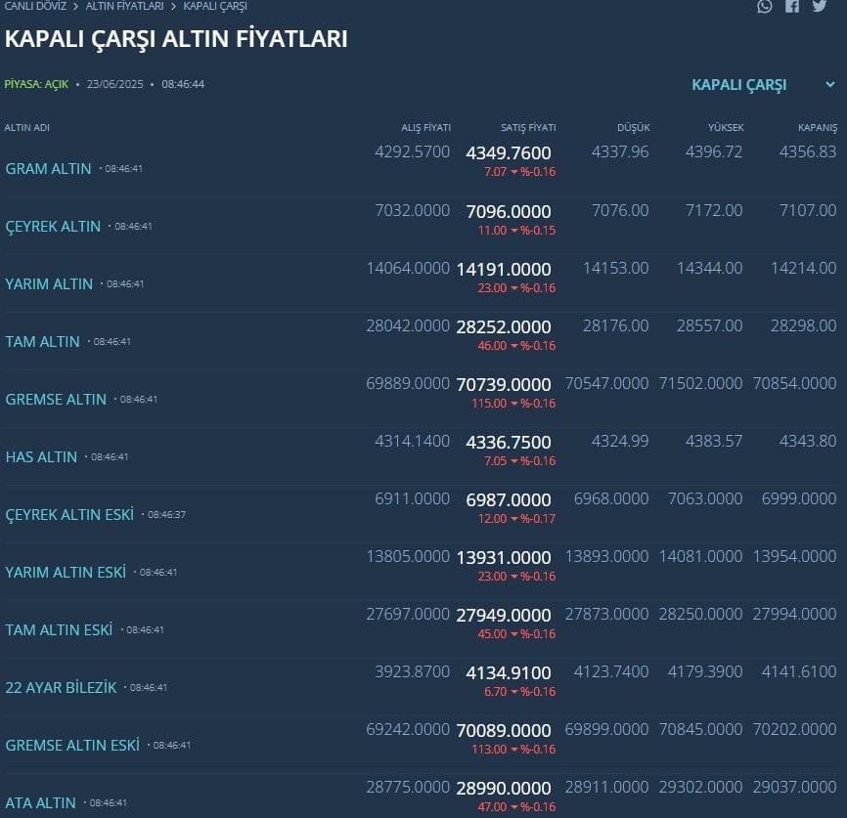This screenshot has height=818, width=847.
Task: Click yarım altın high value 14344.00
Action: tap(709, 269)
